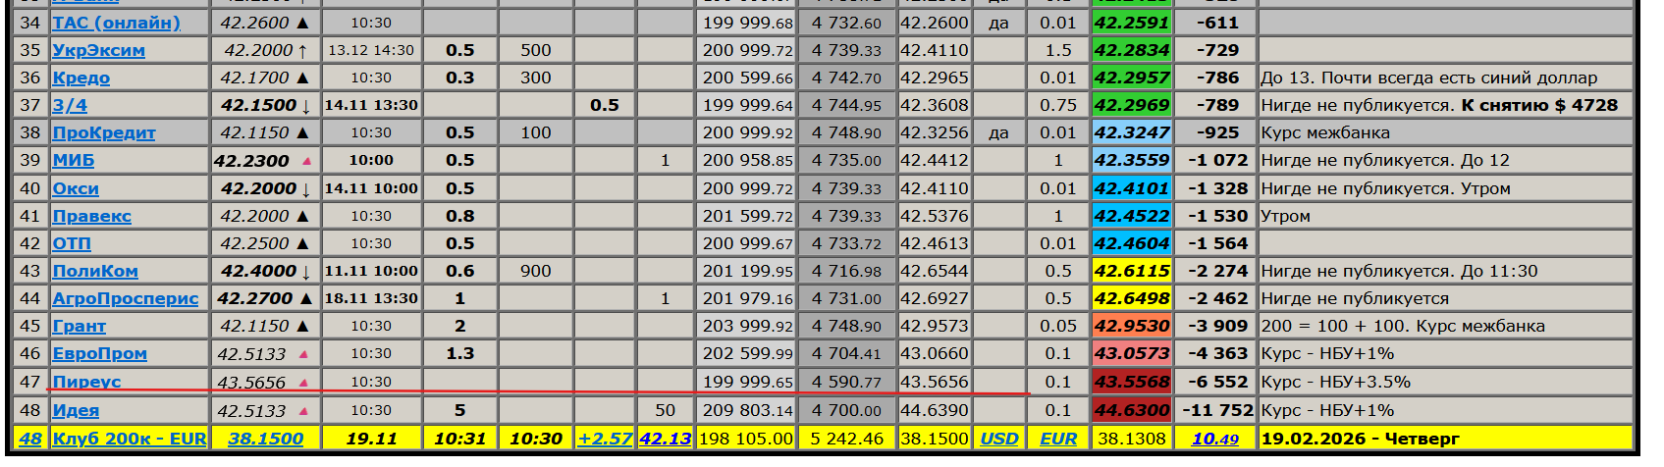
Task: Open the Окси bank link
Action: click(x=76, y=188)
